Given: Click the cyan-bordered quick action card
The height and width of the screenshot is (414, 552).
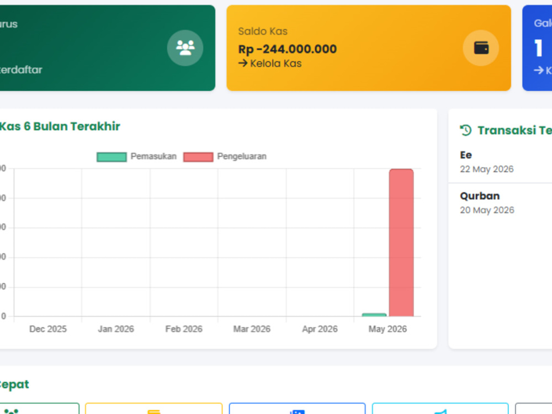Looking at the screenshot, I should (x=440, y=408).
